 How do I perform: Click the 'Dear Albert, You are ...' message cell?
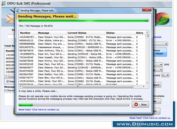[51, 44]
